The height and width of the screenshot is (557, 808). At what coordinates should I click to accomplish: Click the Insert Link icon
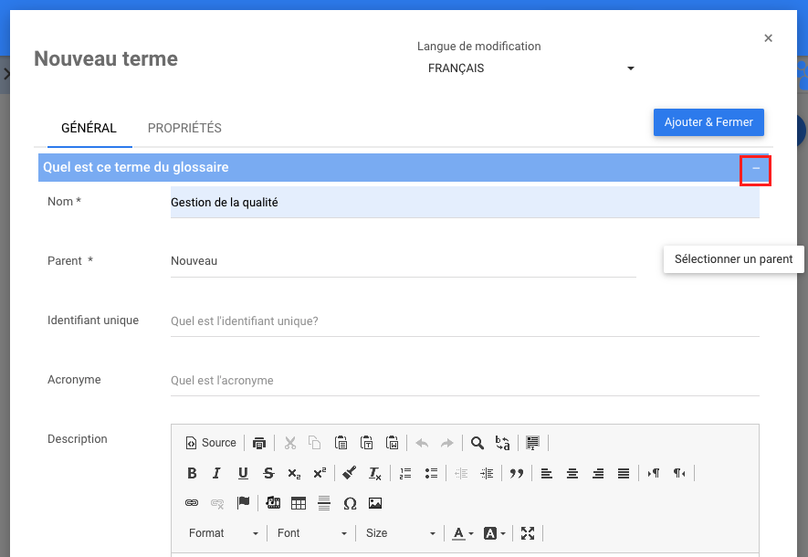coord(192,503)
